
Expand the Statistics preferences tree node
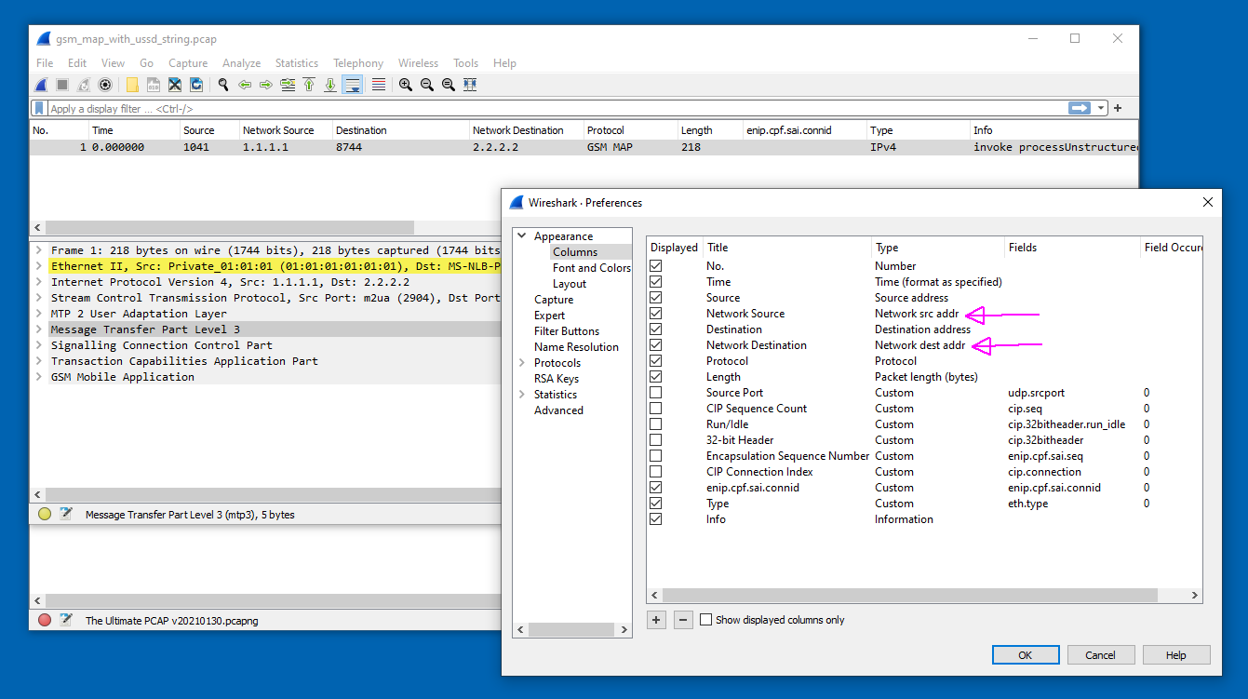click(x=523, y=395)
